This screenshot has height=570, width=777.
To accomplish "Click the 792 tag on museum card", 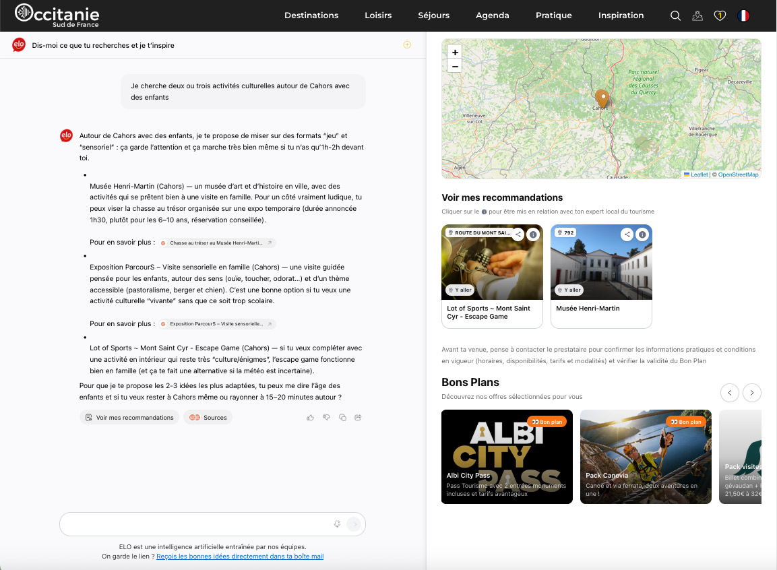I will (x=565, y=232).
